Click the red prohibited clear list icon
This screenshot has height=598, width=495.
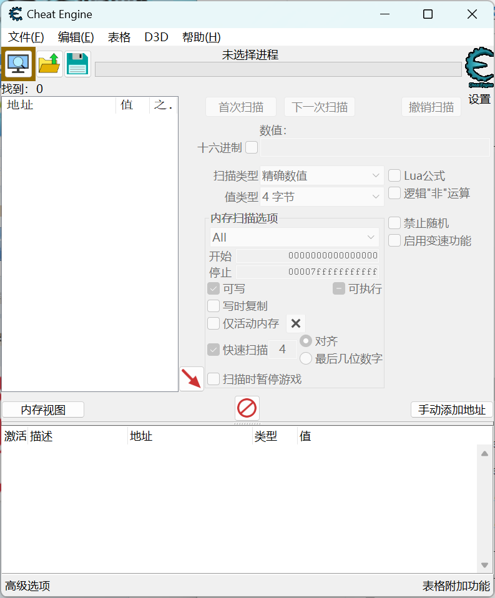(x=247, y=408)
